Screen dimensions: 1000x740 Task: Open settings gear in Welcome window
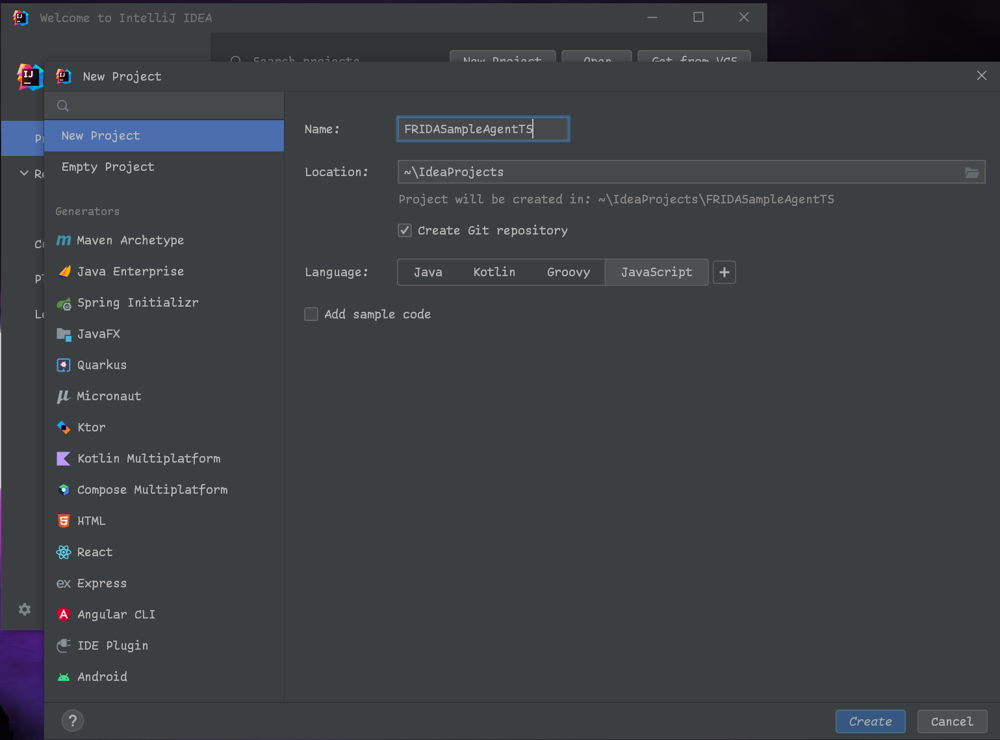pos(25,609)
